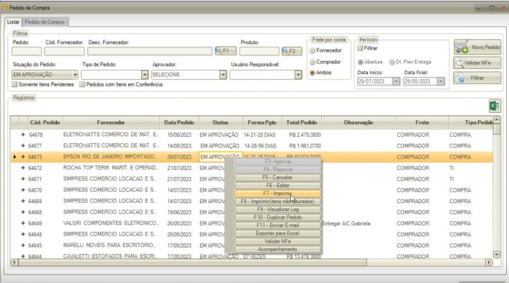Sort by Fornecedor column header
Screen dimensions: 509x283
pos(111,122)
